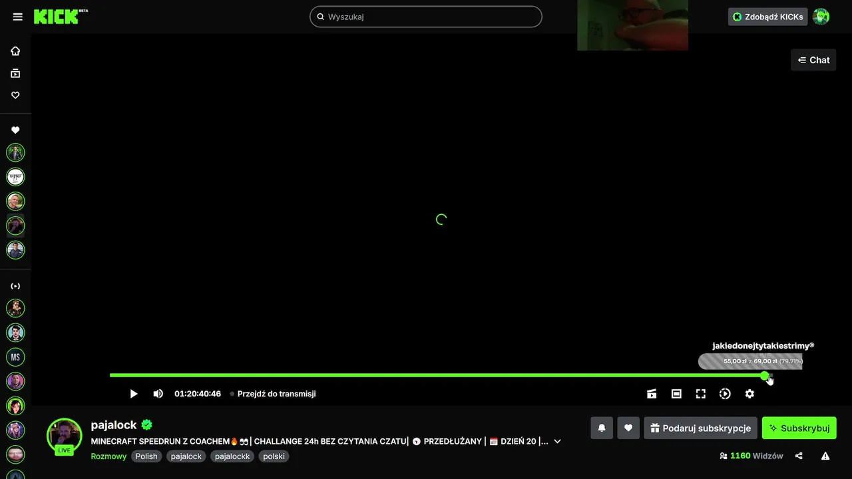Open the hamburger sidebar menu
The height and width of the screenshot is (479, 852).
point(18,17)
